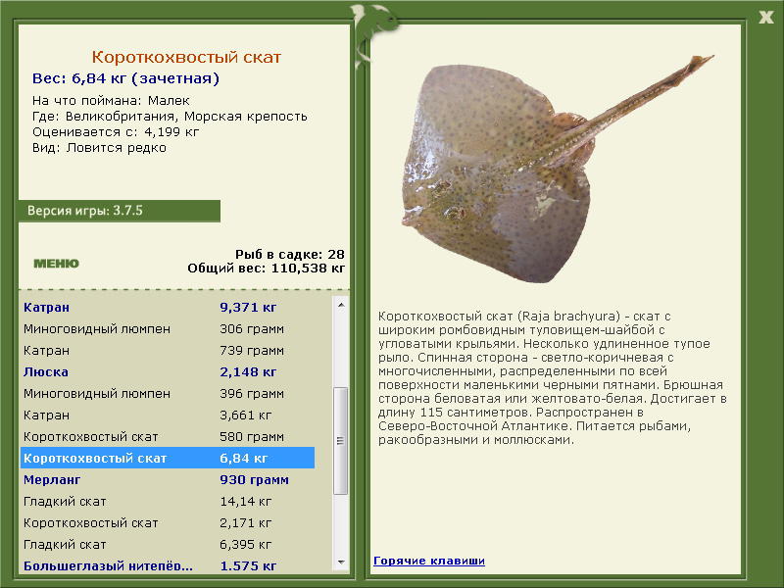
Task: Open the Горячие клавиши link
Action: click(429, 561)
